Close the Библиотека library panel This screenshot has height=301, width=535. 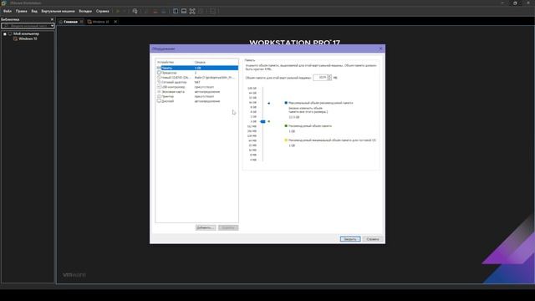coord(52,19)
